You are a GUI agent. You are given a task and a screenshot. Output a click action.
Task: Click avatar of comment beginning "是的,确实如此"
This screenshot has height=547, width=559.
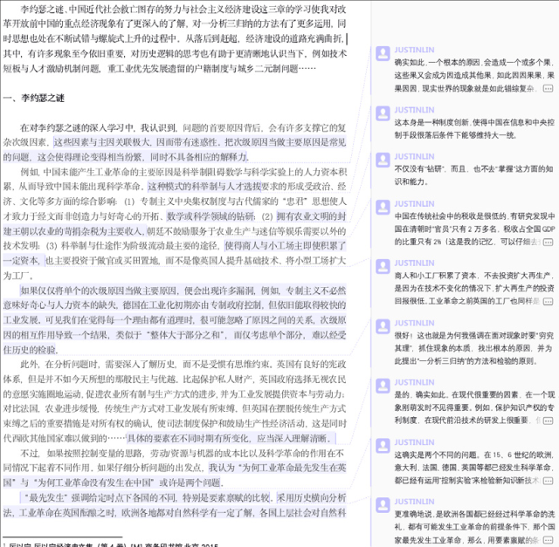coord(383,386)
